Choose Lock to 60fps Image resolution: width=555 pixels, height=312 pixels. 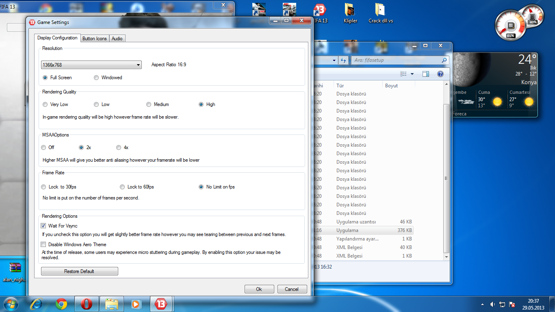[122, 187]
